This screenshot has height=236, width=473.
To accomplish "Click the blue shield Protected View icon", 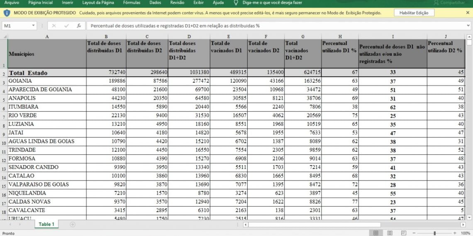I will [x=7, y=13].
